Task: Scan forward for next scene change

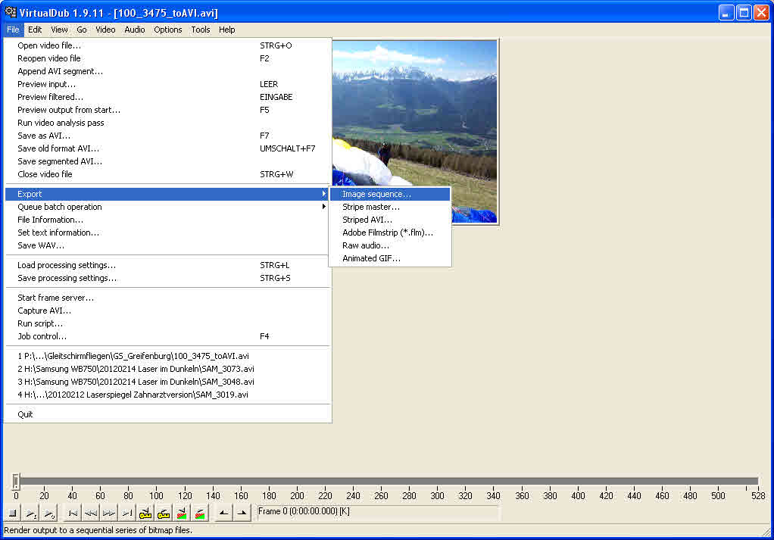Action: (x=201, y=513)
